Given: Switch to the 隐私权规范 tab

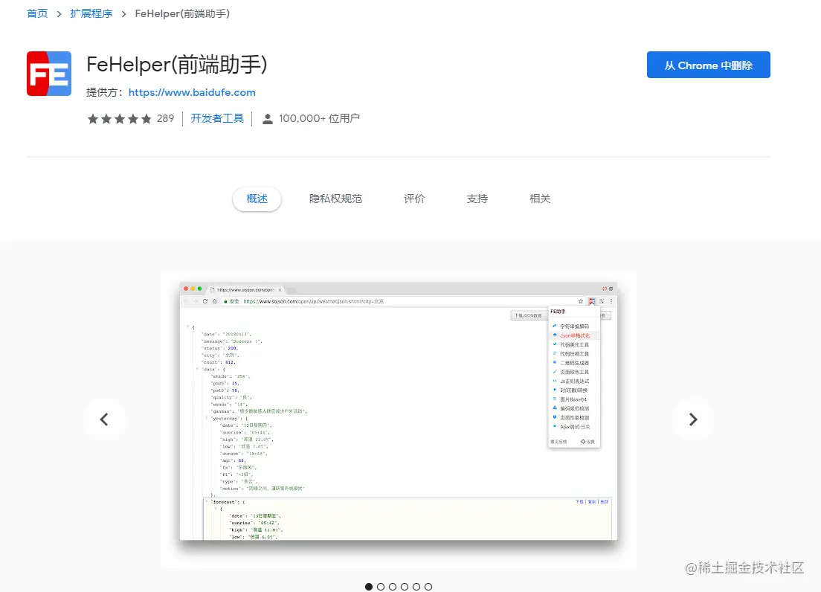Looking at the screenshot, I should (335, 199).
